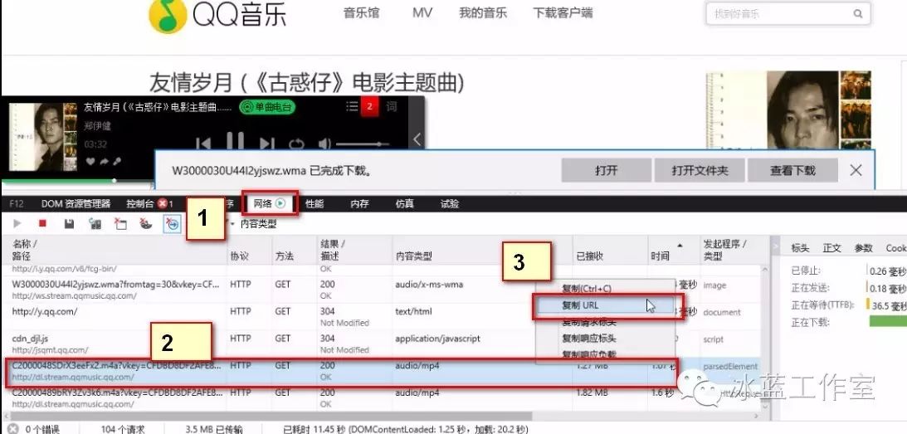This screenshot has height=434, width=907.
Task: Start network profiling with the play icon
Action: click(x=17, y=223)
